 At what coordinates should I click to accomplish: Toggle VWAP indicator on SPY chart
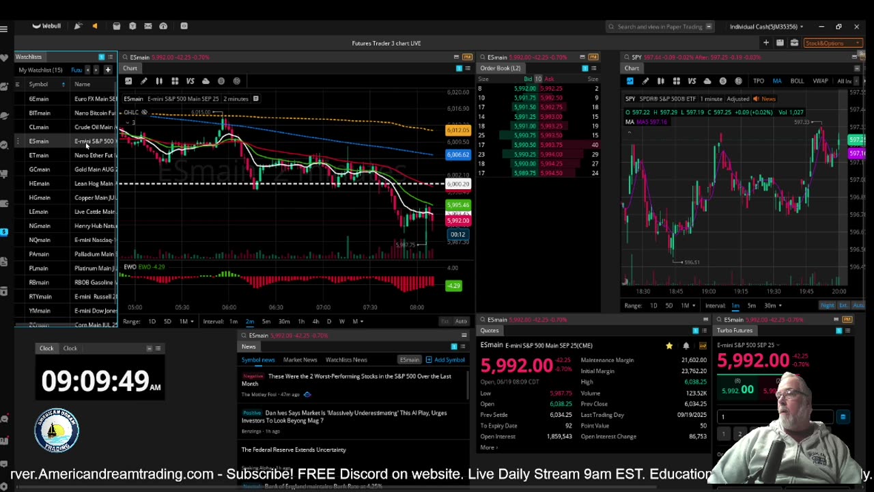821,81
